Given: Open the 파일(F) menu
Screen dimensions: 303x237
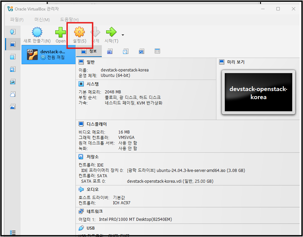Looking at the screenshot, I should (17, 20).
